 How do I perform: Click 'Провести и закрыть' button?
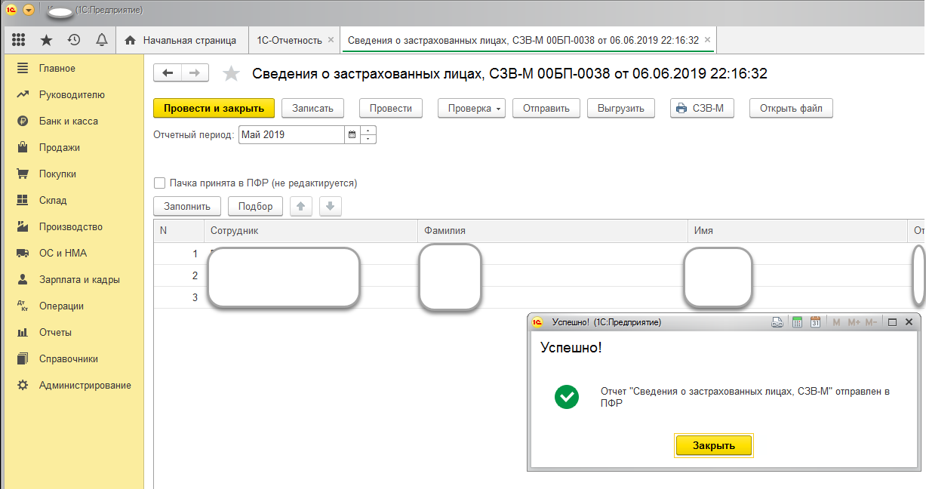[x=214, y=108]
